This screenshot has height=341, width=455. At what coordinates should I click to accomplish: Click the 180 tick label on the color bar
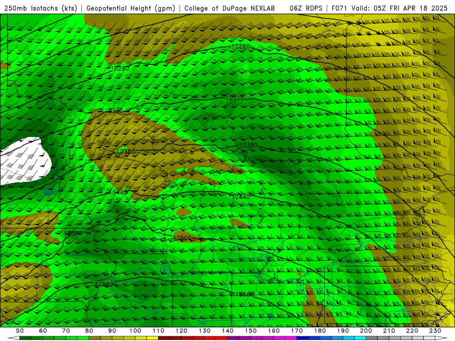point(320,331)
